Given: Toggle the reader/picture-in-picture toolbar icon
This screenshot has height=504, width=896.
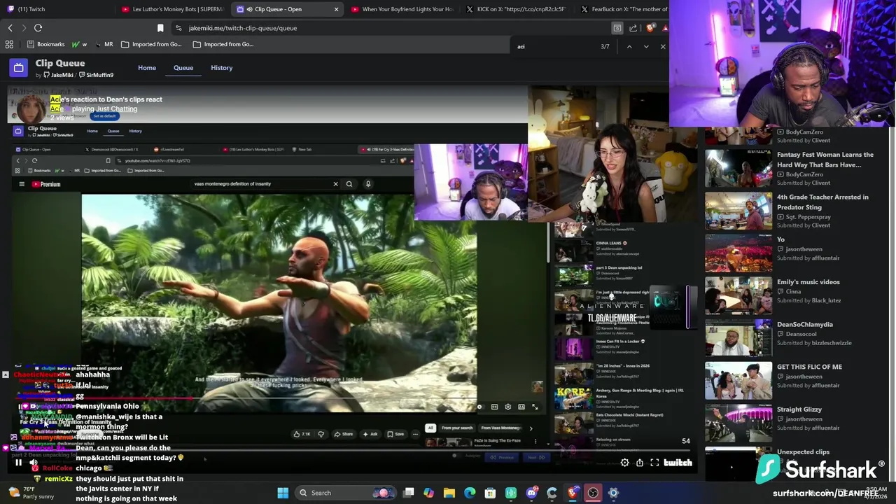Looking at the screenshot, I should tap(617, 28).
